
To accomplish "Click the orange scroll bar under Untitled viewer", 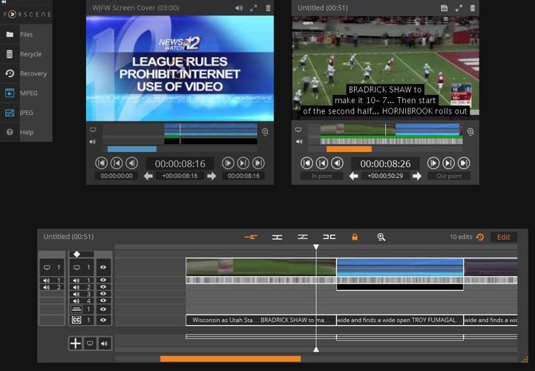I will click(349, 149).
